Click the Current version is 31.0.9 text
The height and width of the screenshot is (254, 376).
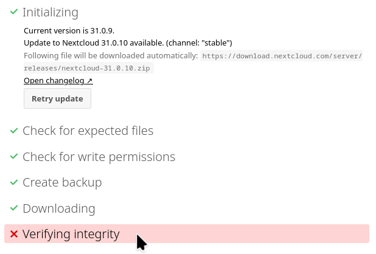(69, 30)
